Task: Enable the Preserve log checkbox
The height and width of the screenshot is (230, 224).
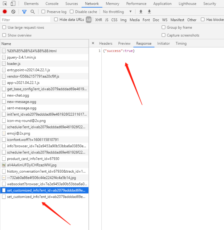Action: [43, 11]
